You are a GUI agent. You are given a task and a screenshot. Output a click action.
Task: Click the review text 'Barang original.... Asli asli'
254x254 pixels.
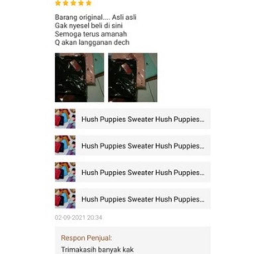click(x=96, y=17)
